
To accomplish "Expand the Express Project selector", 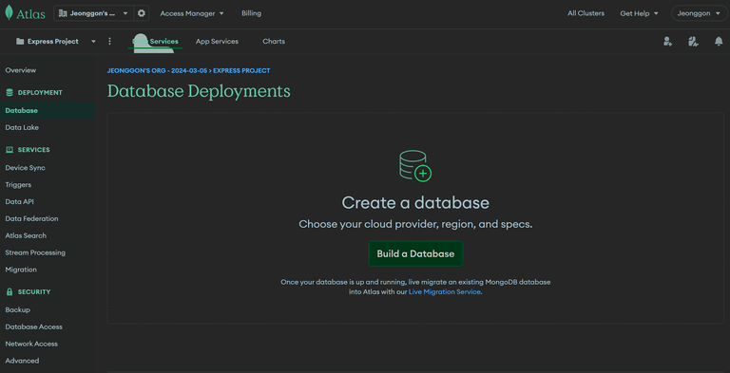I will click(x=55, y=42).
